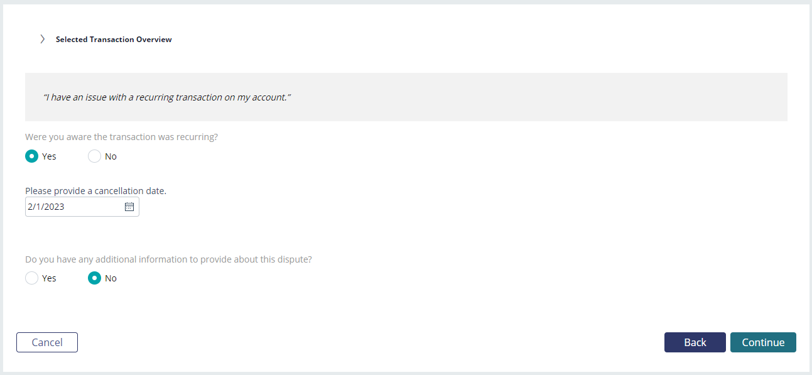Go Back to the previous step
The width and height of the screenshot is (812, 375).
[x=695, y=342]
